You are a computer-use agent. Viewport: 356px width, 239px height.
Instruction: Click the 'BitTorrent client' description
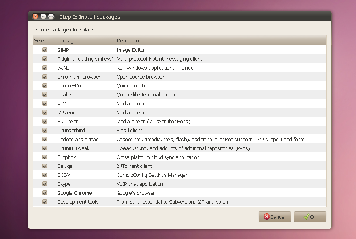coord(134,166)
